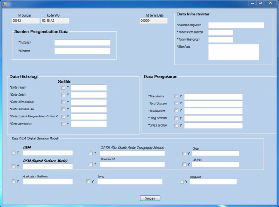
Task: Enable the DEM checkbox
Action: point(14,153)
